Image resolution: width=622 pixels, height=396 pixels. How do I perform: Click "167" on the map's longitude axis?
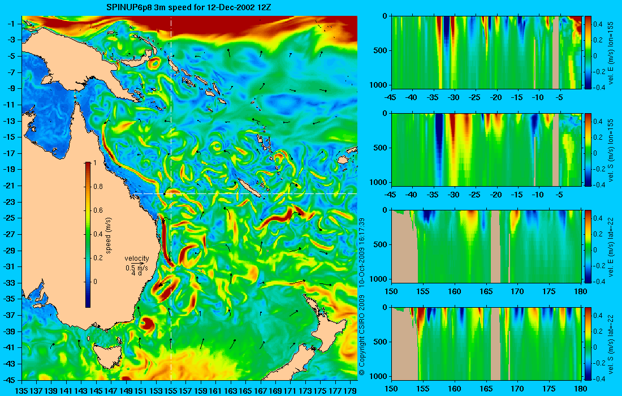click(x=261, y=391)
